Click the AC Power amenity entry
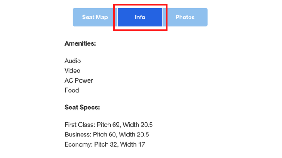The image size is (282, 158). point(79,80)
